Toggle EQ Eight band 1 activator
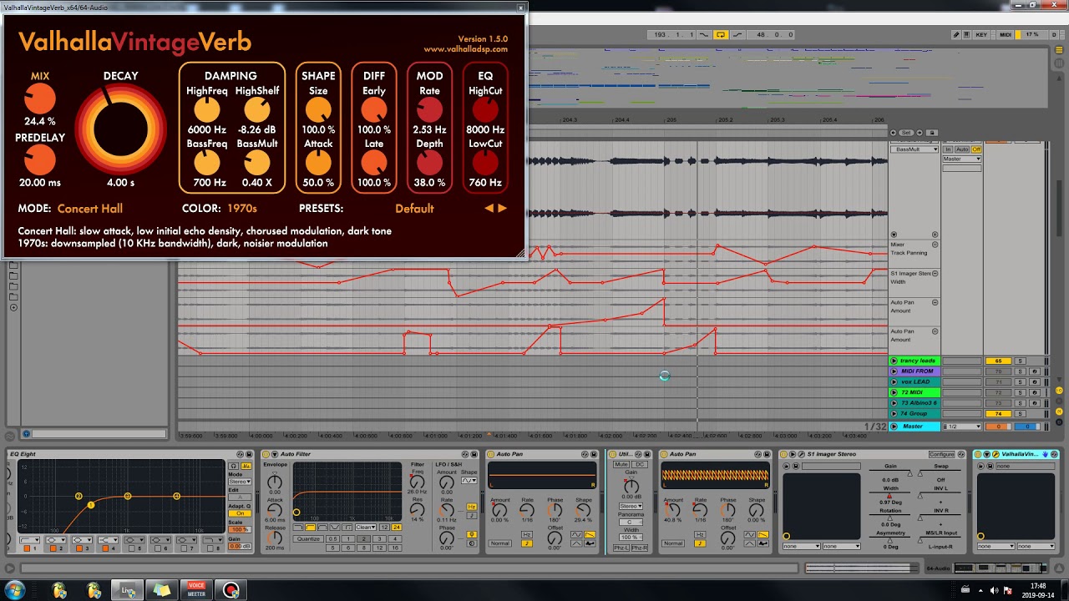Screen dimensions: 1069x601 click(27, 548)
